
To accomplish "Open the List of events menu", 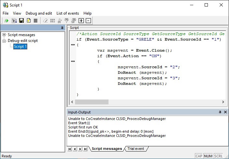I will coord(68,13).
